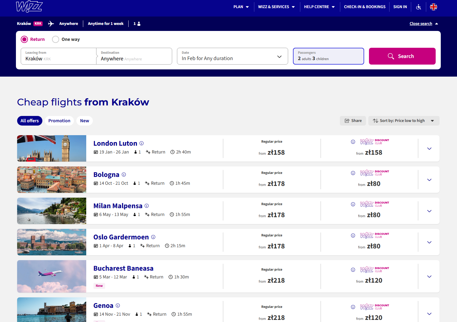The image size is (457, 322).
Task: Click info icon next to Milan Malpensa
Action: coord(147,206)
